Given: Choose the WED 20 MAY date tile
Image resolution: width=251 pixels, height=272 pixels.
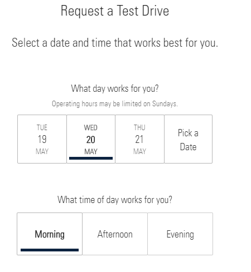Looking at the screenshot, I should point(91,139).
